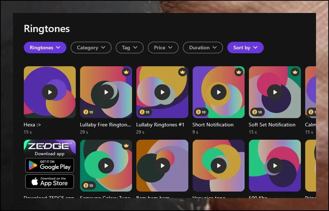Open the Tag filter dropdown
The image size is (329, 211).
(x=130, y=48)
